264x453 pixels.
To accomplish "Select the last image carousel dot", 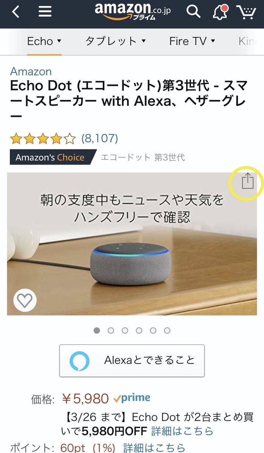I will click(167, 330).
